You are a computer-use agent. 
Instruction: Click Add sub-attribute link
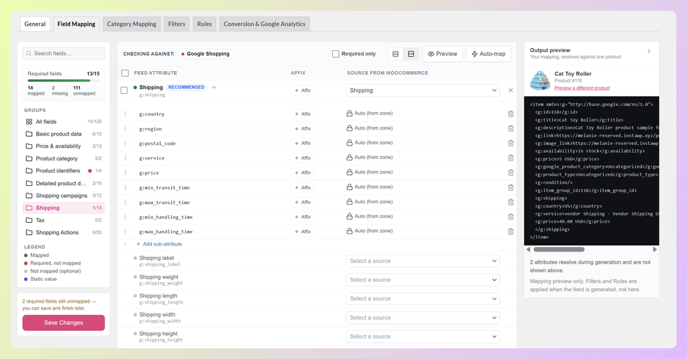tap(159, 244)
